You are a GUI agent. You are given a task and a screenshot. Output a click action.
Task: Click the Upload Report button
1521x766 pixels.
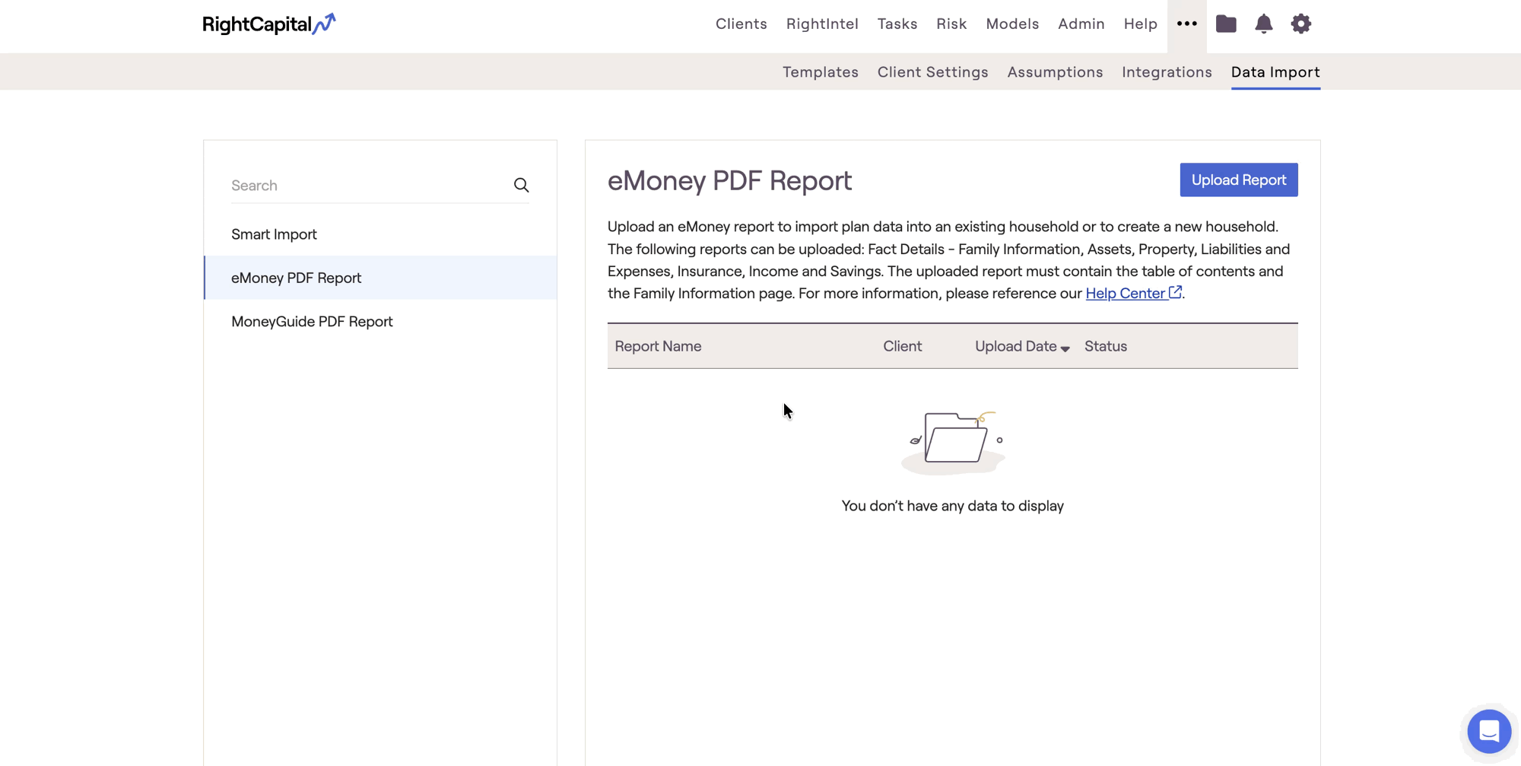point(1238,180)
